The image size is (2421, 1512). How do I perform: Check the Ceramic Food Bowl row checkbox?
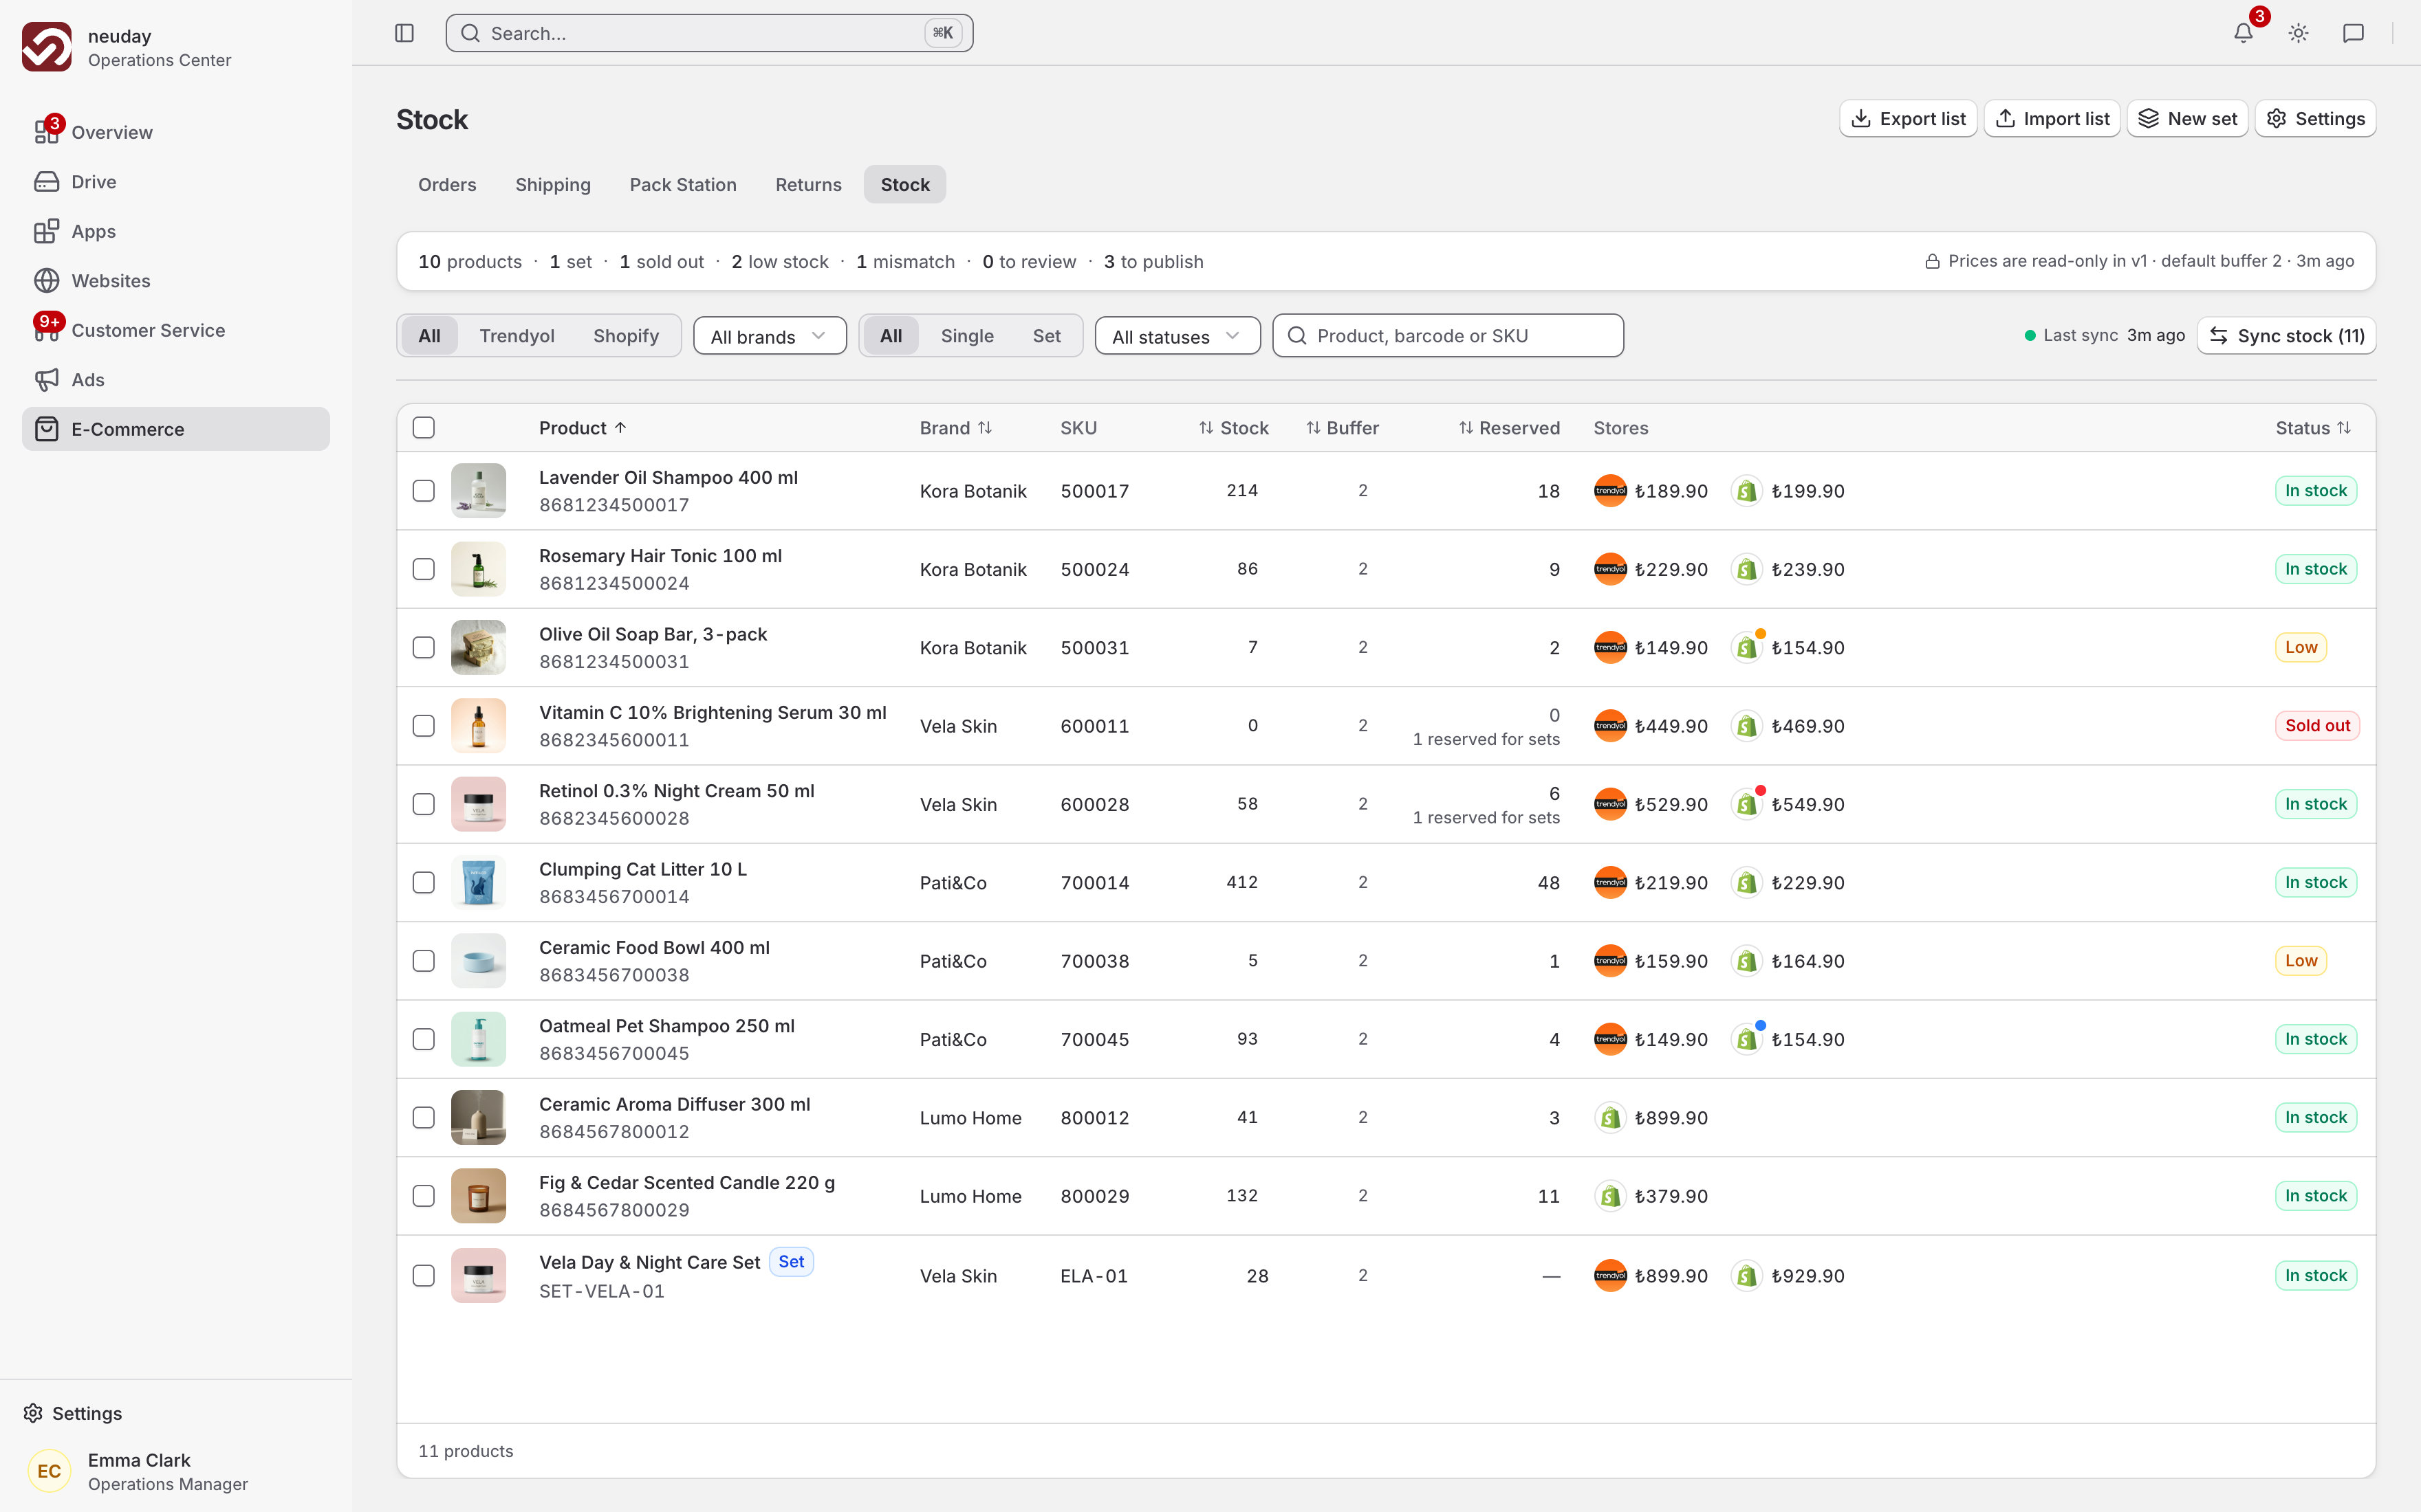pos(423,961)
